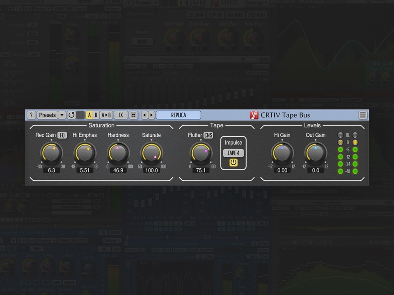Toggle the minimal window mode icon

point(133,115)
